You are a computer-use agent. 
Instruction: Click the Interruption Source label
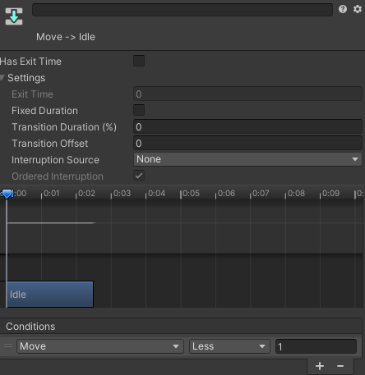[x=55, y=160]
